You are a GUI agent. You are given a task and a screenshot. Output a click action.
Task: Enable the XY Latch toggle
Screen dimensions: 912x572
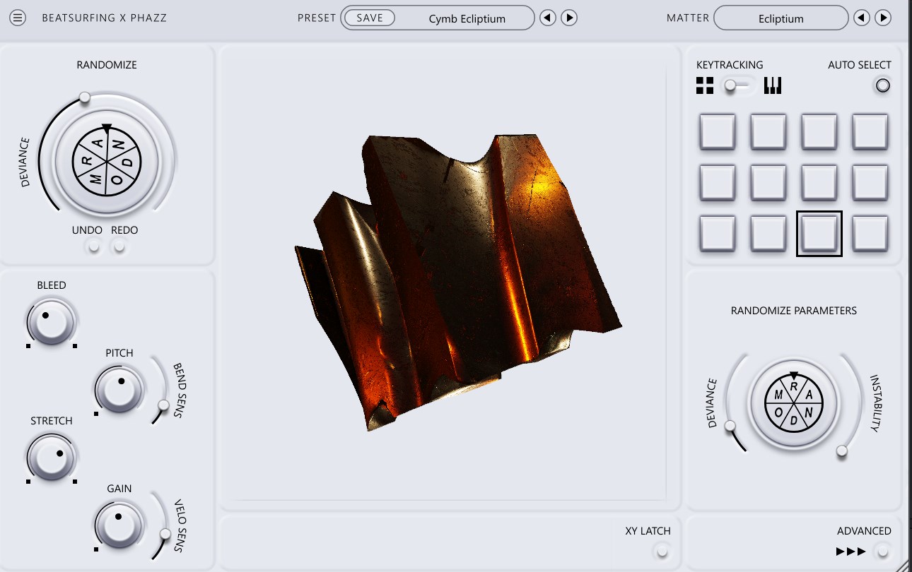662,551
